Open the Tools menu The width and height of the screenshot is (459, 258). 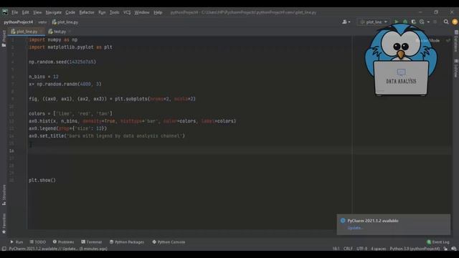click(114, 12)
